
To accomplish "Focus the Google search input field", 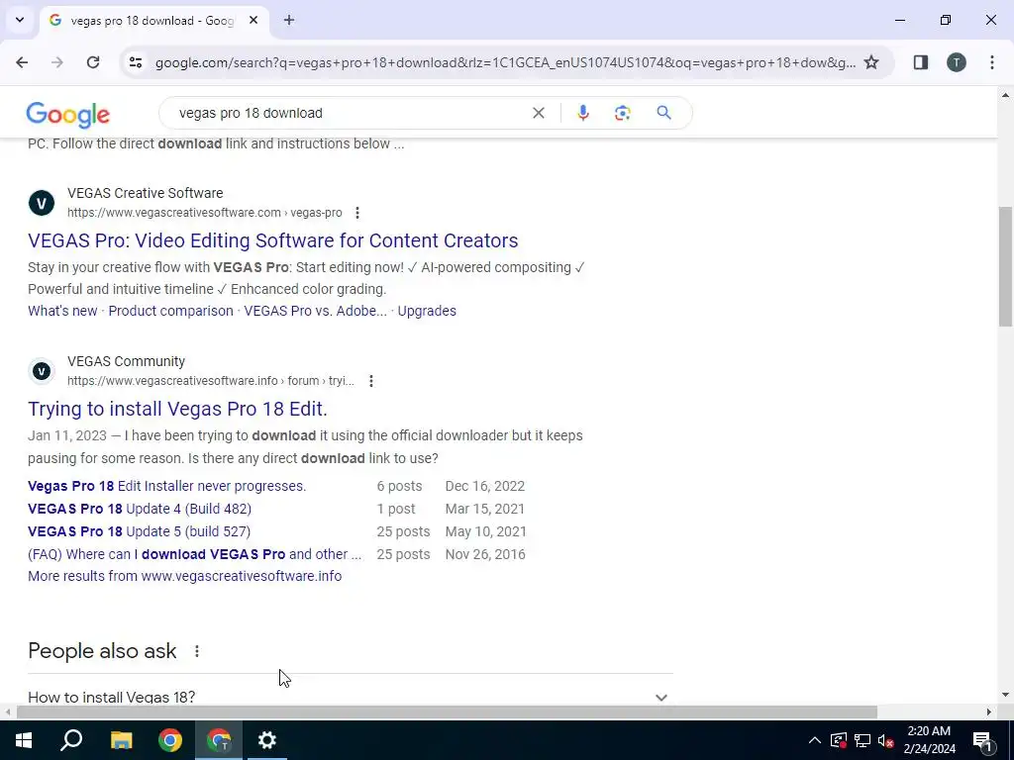I will point(350,113).
